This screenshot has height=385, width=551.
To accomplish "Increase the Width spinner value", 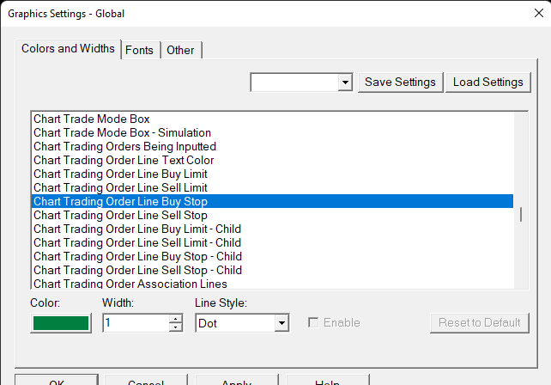I will tap(176, 319).
